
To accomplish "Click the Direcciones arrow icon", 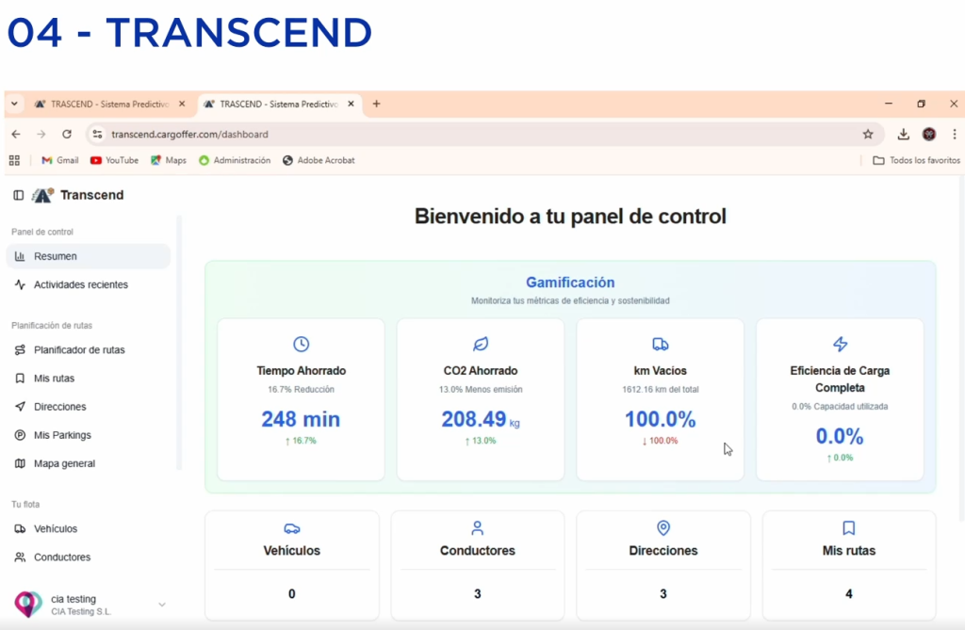I will click(x=20, y=407).
